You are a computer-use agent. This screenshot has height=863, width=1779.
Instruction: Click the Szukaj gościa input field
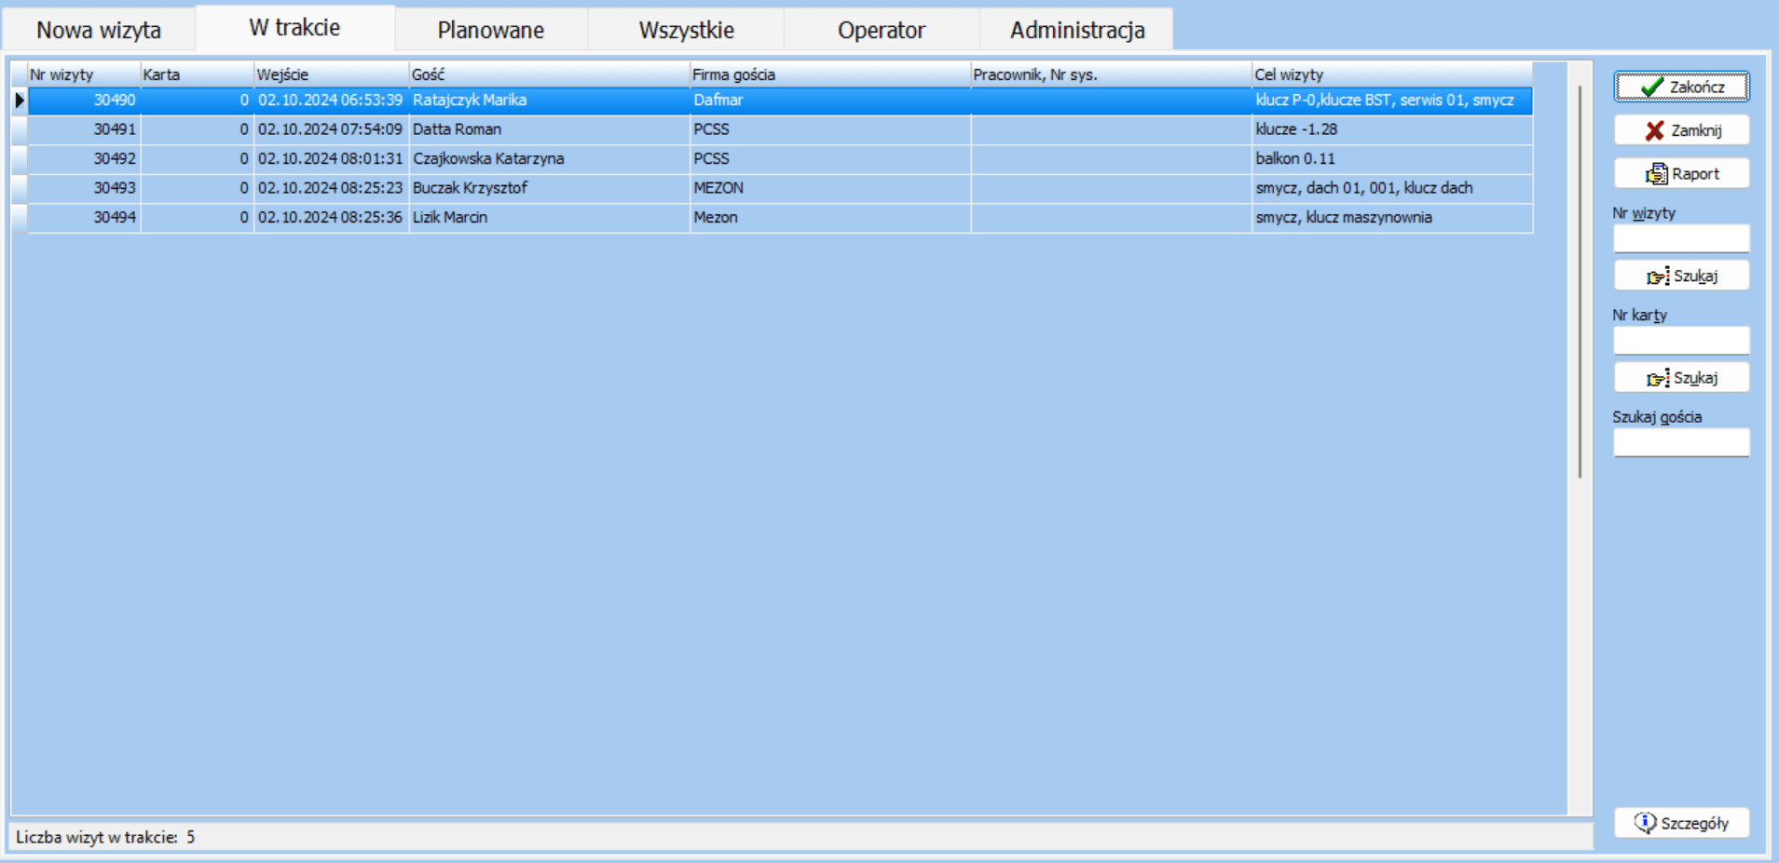pyautogui.click(x=1681, y=442)
